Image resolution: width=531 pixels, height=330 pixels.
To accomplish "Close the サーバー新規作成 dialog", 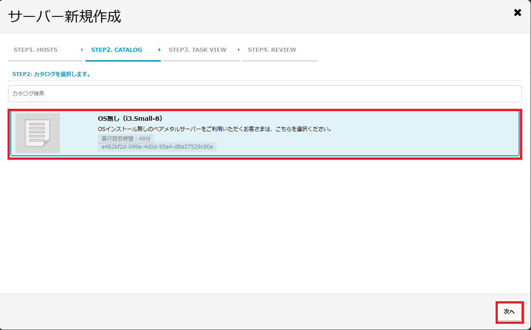I will tap(517, 13).
